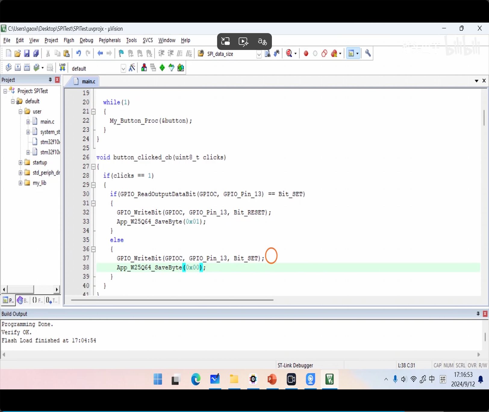Select the user folder in tree
489x412 pixels.
(x=37, y=112)
